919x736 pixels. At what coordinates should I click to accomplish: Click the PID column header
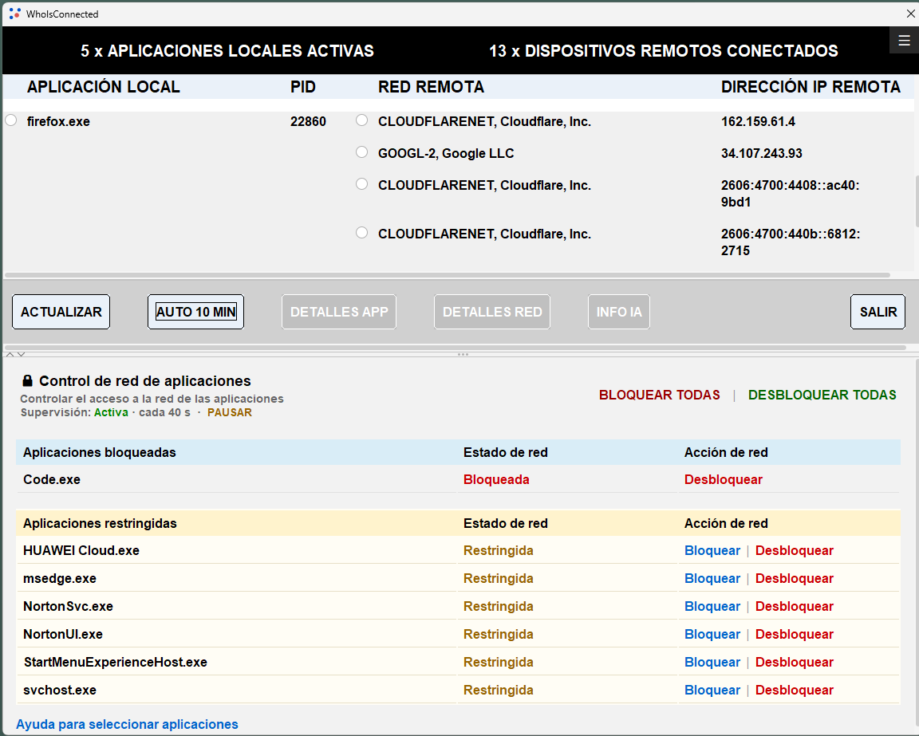[303, 87]
